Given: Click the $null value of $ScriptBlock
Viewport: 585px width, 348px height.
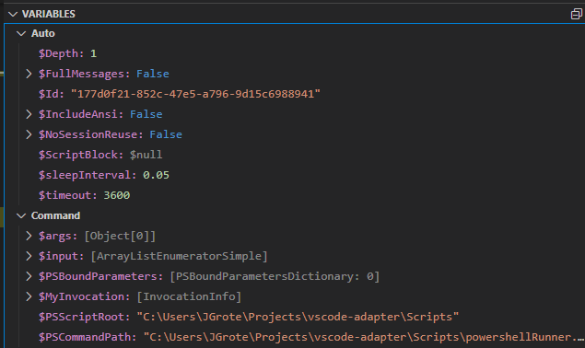Looking at the screenshot, I should (146, 155).
